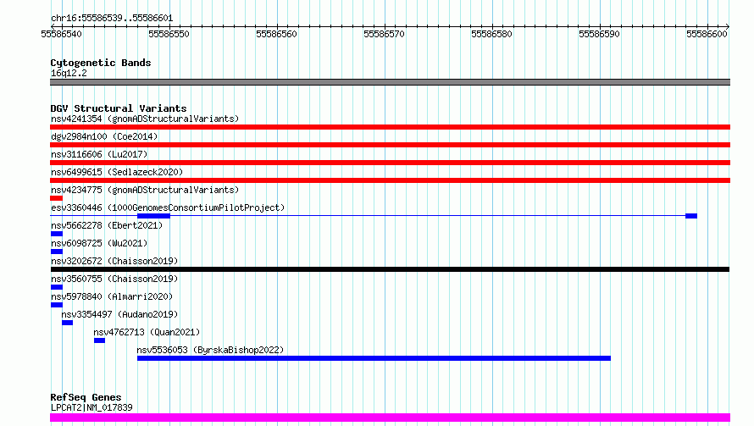
Task: Click red bar under nsv3116606
Action: 390,163
